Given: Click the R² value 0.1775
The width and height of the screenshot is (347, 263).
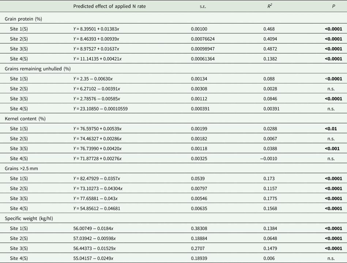Looking at the screenshot, I should click(270, 199).
